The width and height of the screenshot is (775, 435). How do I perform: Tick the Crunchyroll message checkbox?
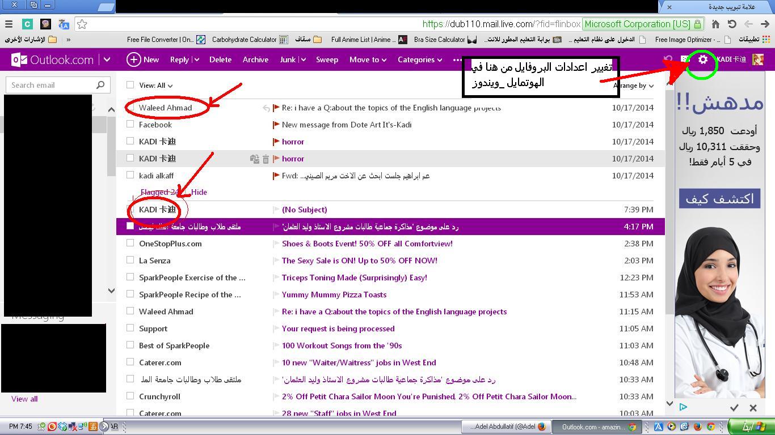(130, 396)
